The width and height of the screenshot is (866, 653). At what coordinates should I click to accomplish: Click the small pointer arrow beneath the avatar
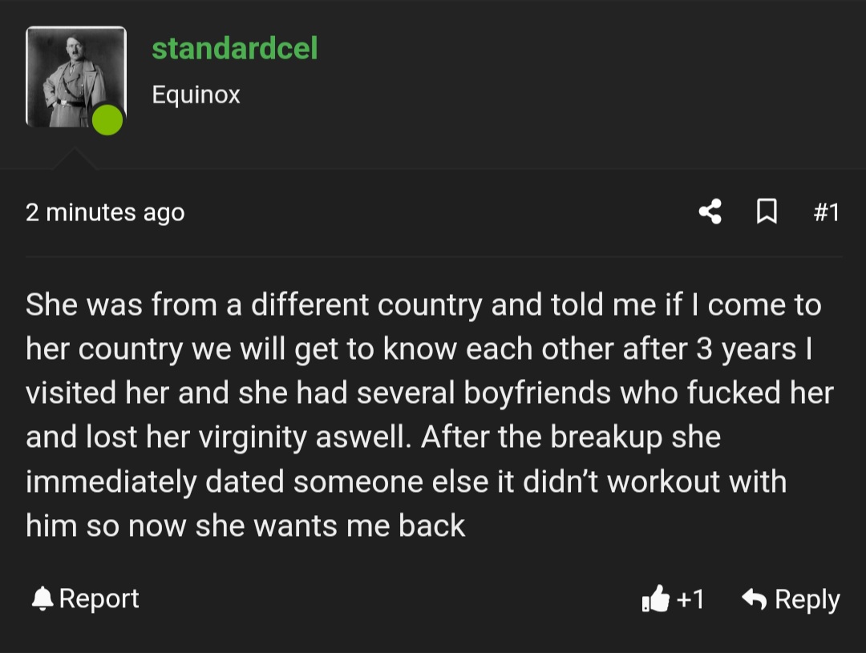75,159
